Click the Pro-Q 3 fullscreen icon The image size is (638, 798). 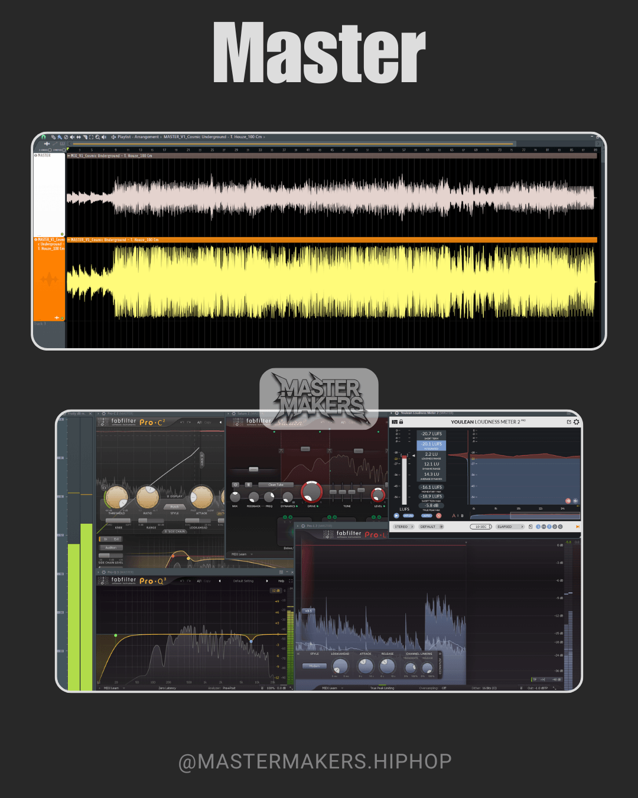[291, 581]
